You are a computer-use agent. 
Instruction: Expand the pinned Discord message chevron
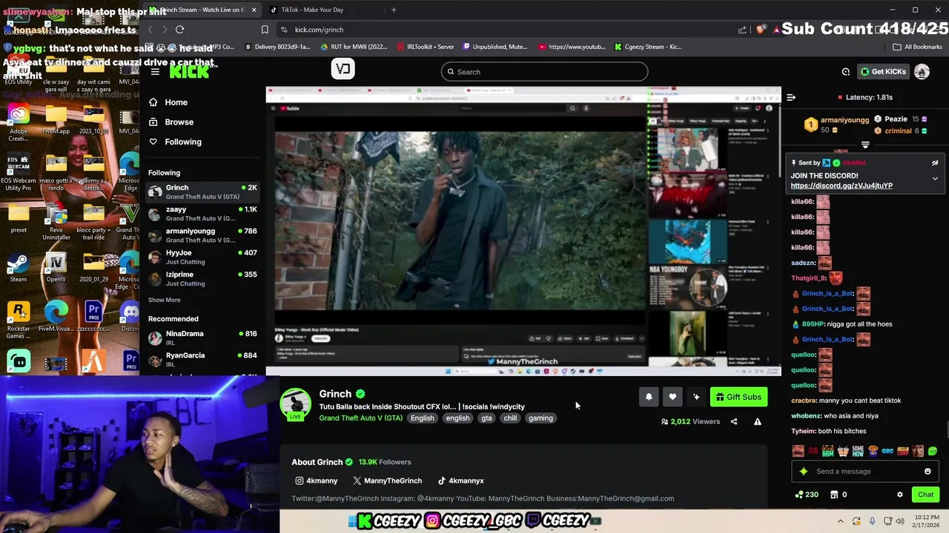click(935, 178)
